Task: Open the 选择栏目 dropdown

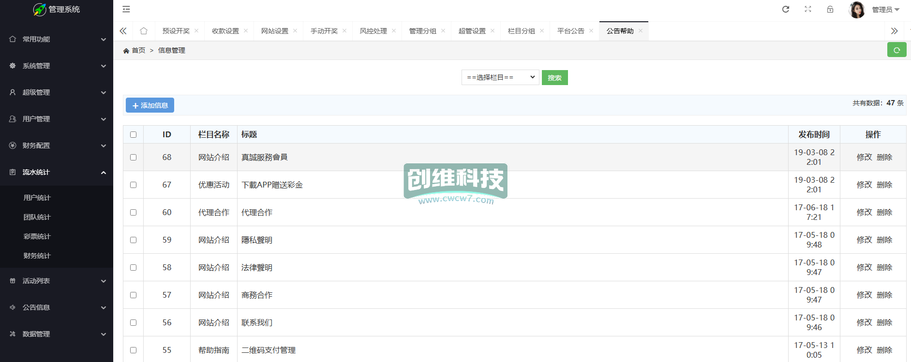Action: (500, 77)
